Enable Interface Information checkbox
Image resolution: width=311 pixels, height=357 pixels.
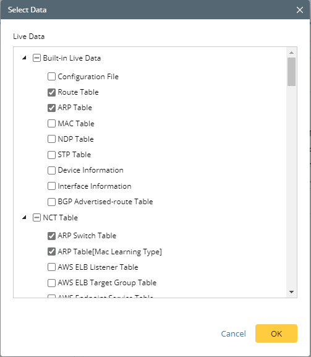[x=51, y=186]
